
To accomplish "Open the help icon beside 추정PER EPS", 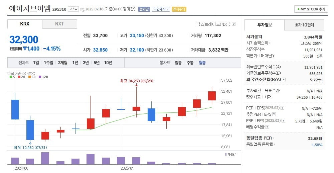I will 274,114.
